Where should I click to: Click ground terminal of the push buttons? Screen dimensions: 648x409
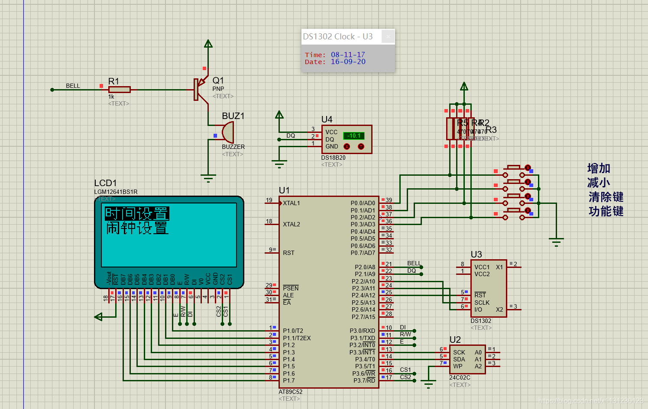[x=556, y=242]
